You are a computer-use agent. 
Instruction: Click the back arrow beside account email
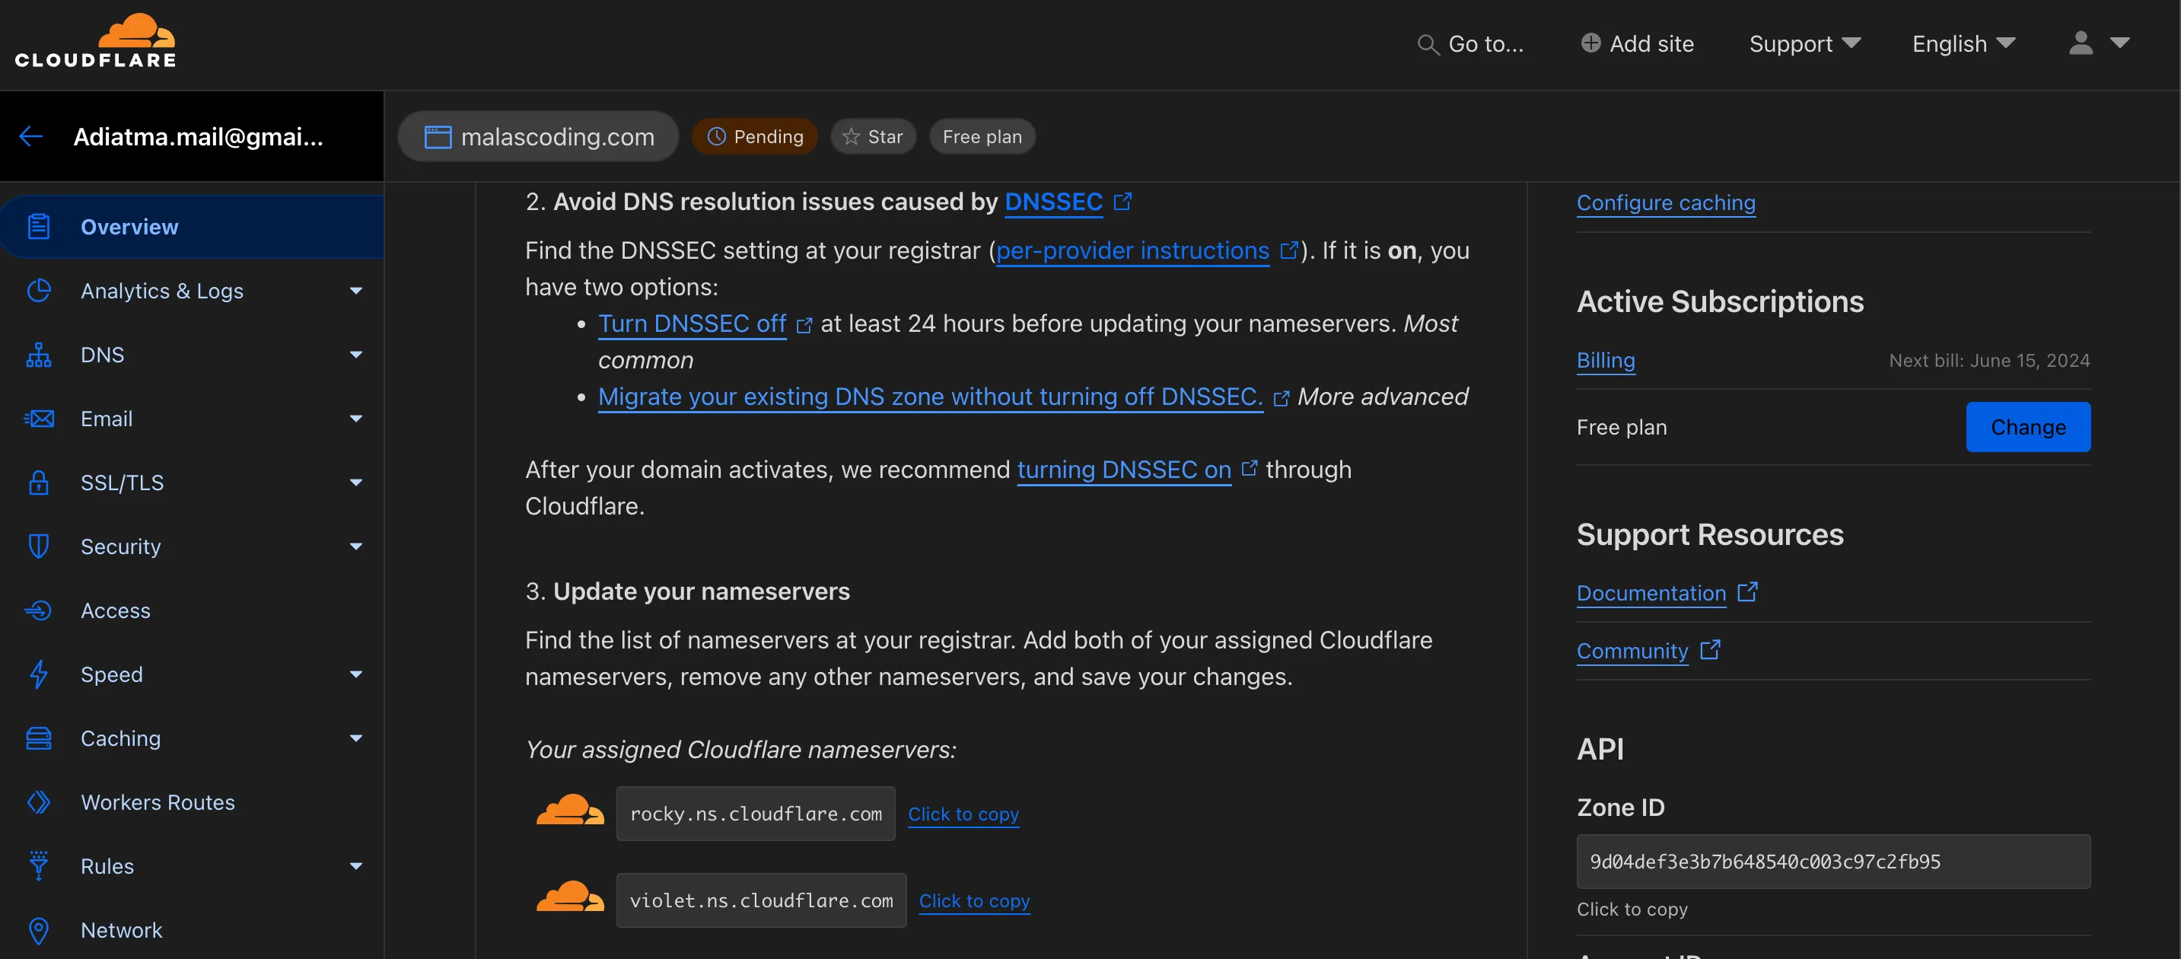tap(31, 136)
